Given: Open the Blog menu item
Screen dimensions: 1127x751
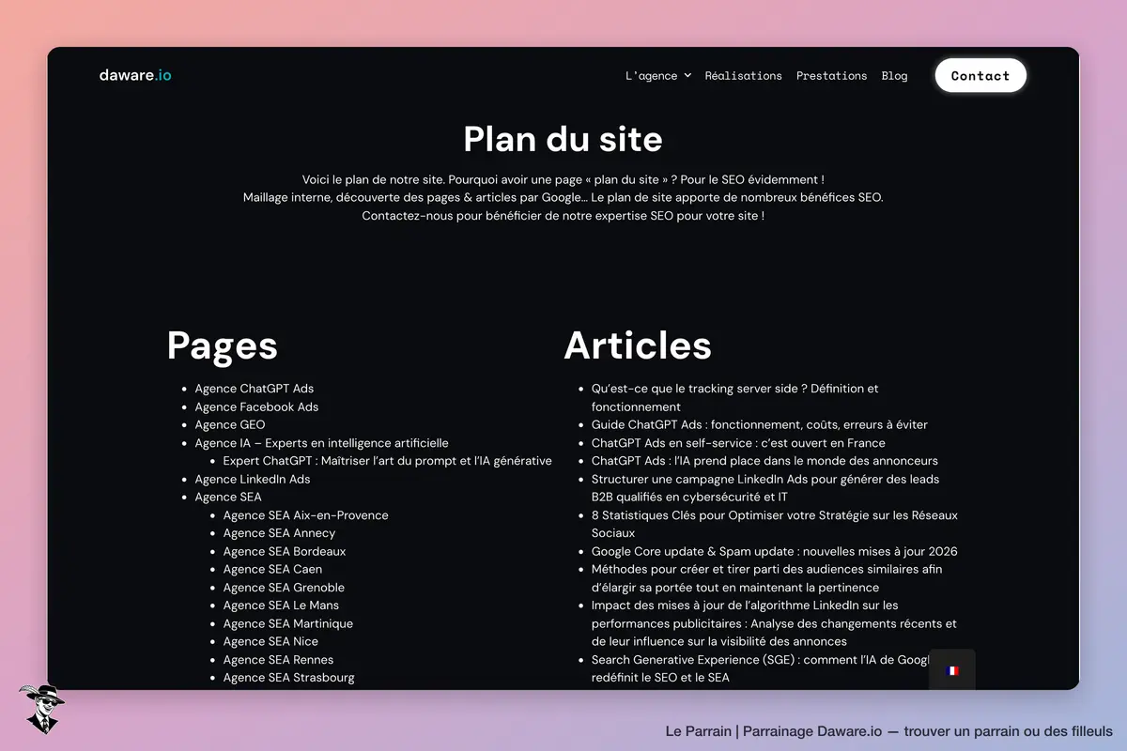Looking at the screenshot, I should point(894,76).
